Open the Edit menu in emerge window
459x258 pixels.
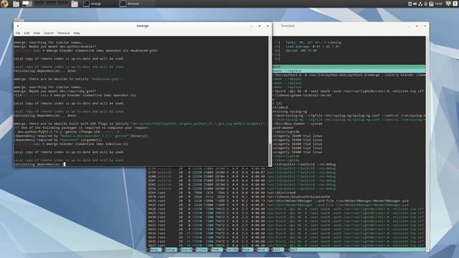(27, 33)
